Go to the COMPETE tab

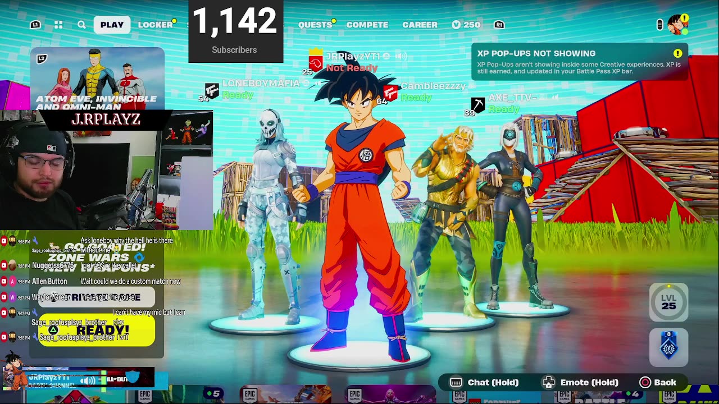[x=367, y=25]
